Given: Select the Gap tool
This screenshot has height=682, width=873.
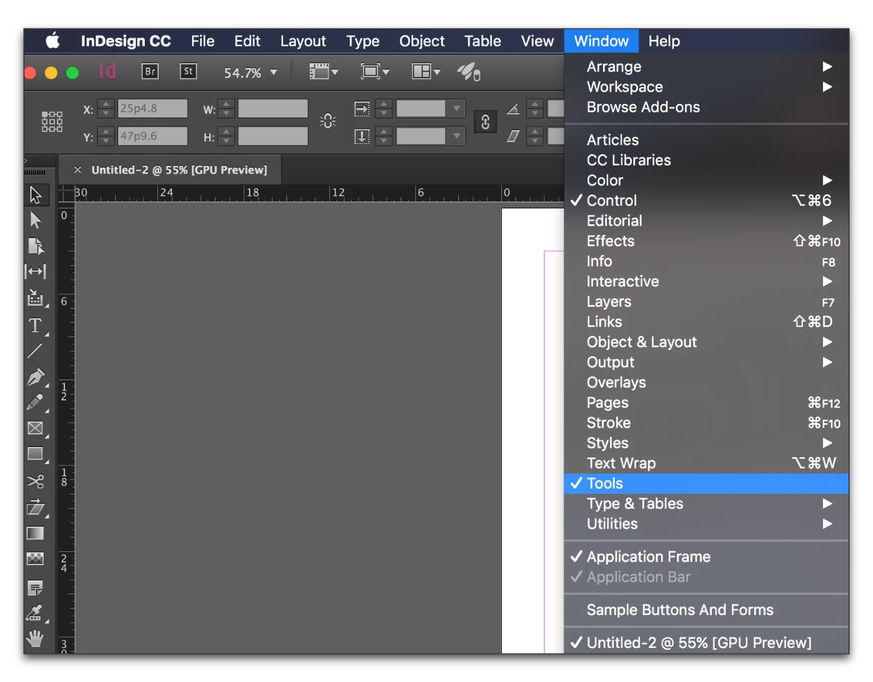Looking at the screenshot, I should coord(35,272).
